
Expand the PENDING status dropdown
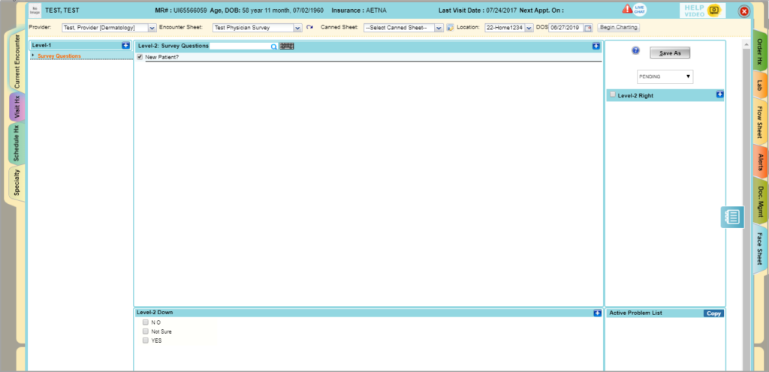tap(663, 76)
